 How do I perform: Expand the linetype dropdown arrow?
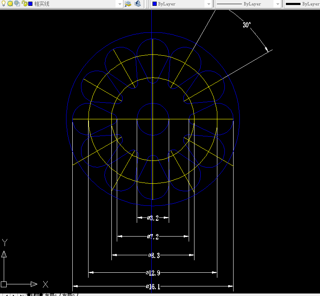278,4
